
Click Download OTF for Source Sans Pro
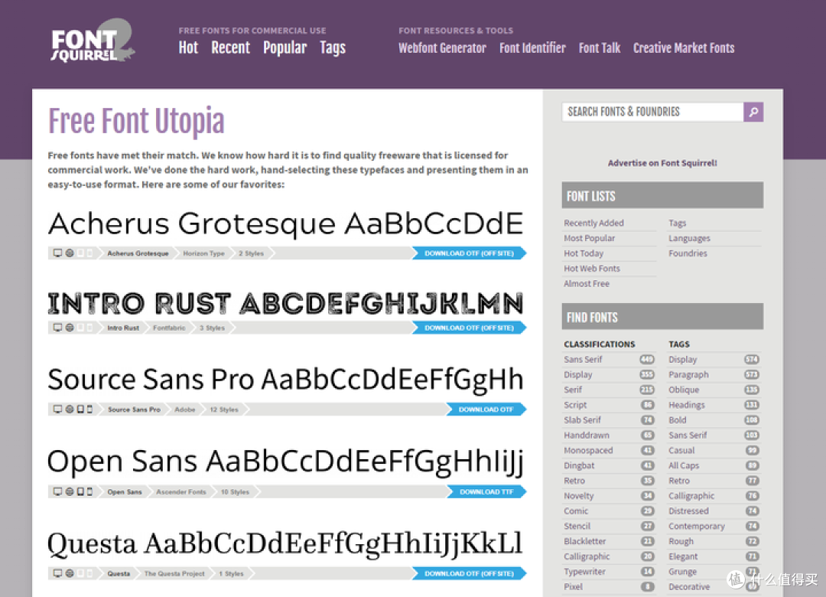click(486, 409)
